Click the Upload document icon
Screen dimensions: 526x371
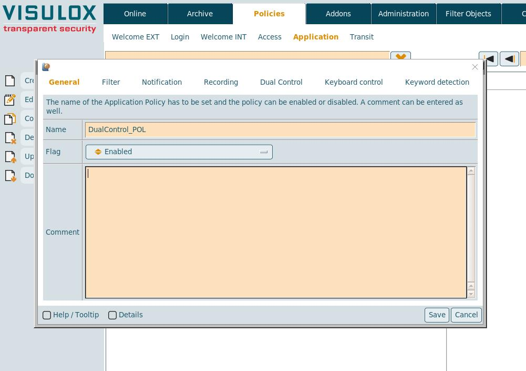tap(10, 156)
